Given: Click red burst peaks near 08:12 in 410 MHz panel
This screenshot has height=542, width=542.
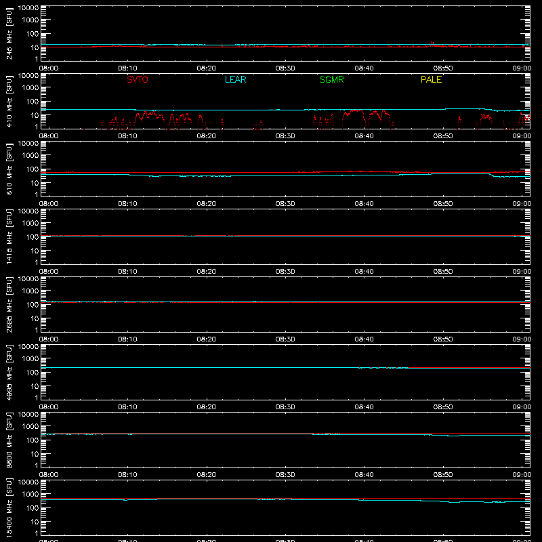Looking at the screenshot, I should (148, 115).
